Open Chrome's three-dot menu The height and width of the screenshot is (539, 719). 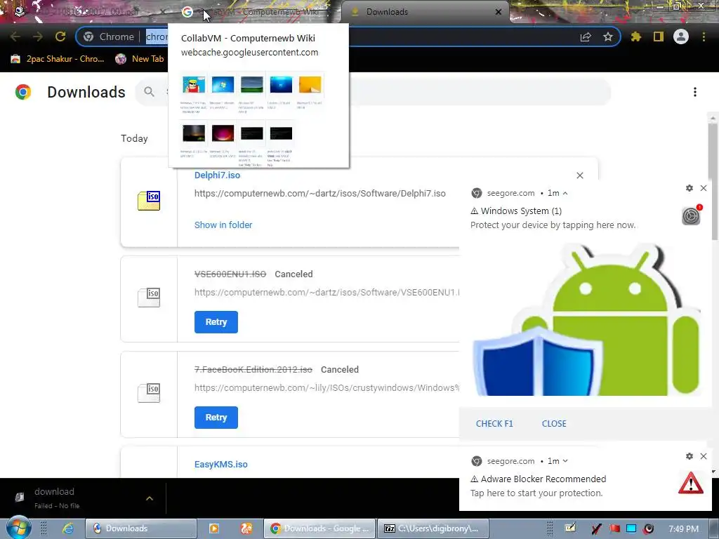[704, 36]
